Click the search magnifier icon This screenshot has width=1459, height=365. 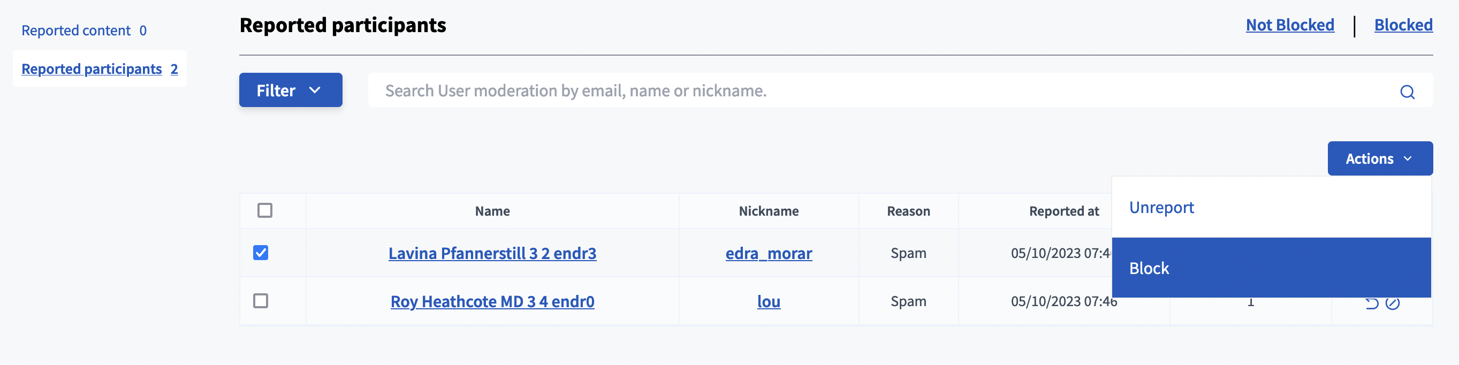tap(1407, 92)
